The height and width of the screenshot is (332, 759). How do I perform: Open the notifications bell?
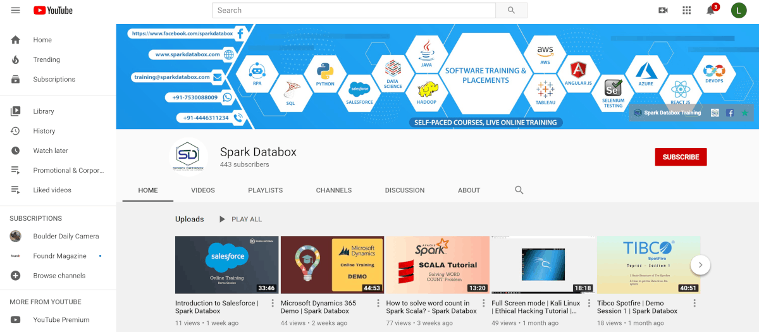pyautogui.click(x=711, y=10)
